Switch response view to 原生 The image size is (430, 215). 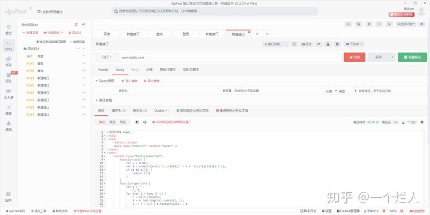tap(112, 122)
